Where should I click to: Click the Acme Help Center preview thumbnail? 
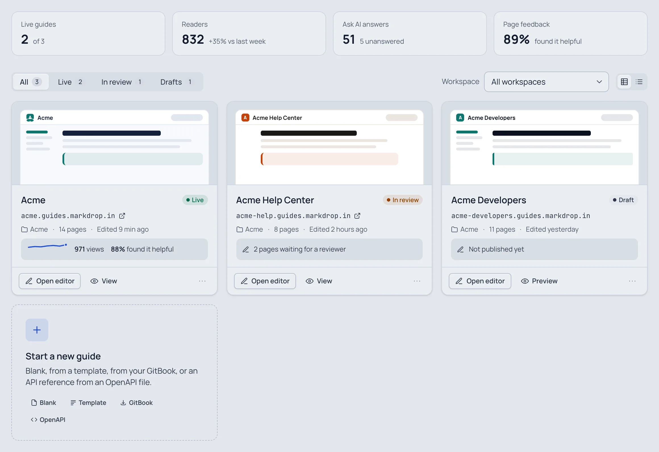click(330, 143)
